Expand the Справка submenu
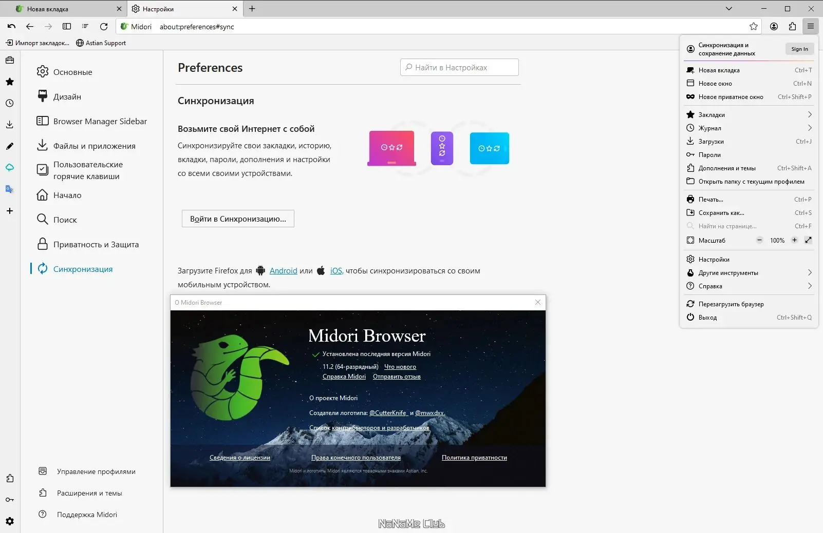The width and height of the screenshot is (823, 533). pyautogui.click(x=749, y=286)
